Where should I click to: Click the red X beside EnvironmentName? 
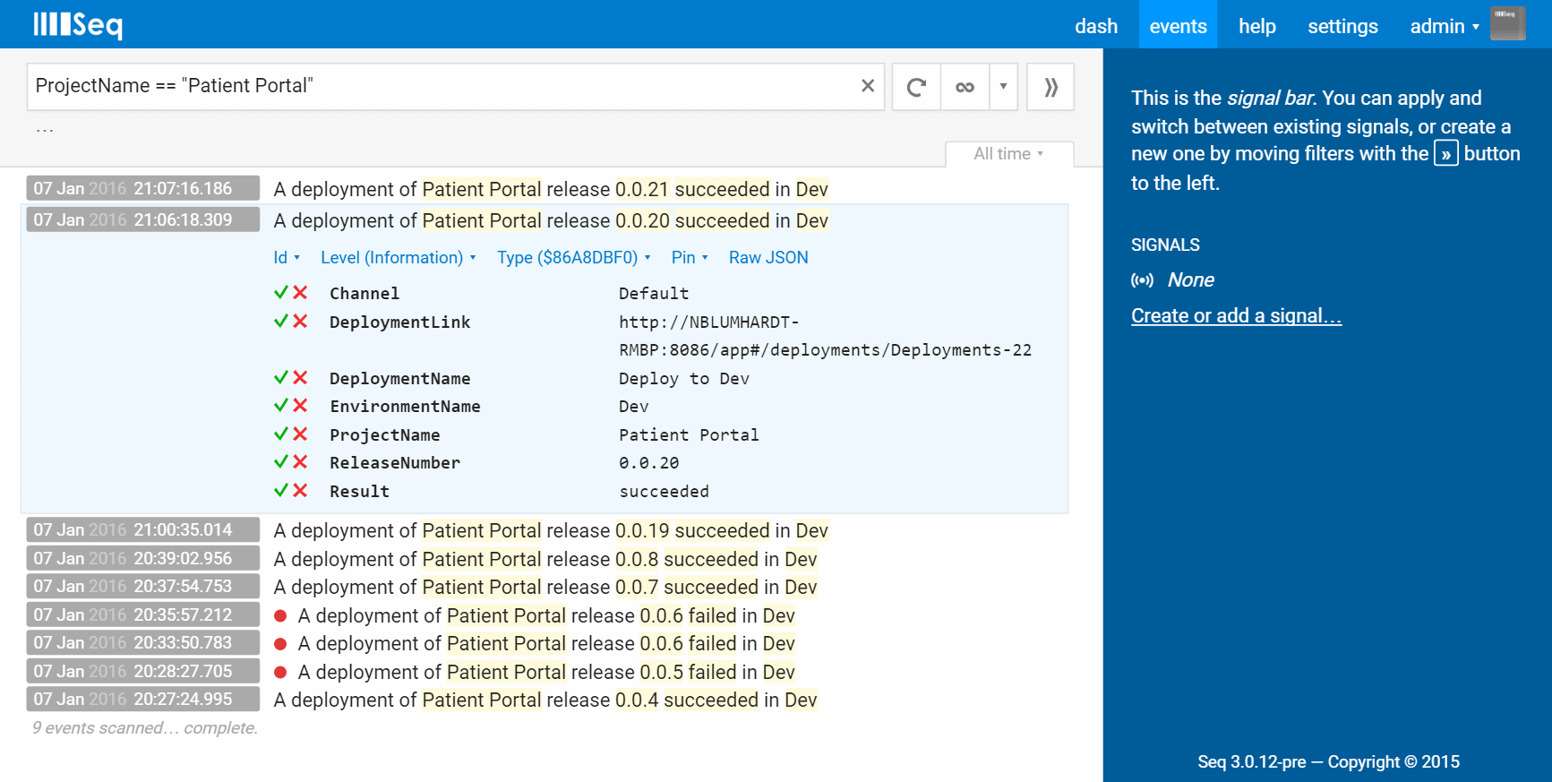(300, 405)
